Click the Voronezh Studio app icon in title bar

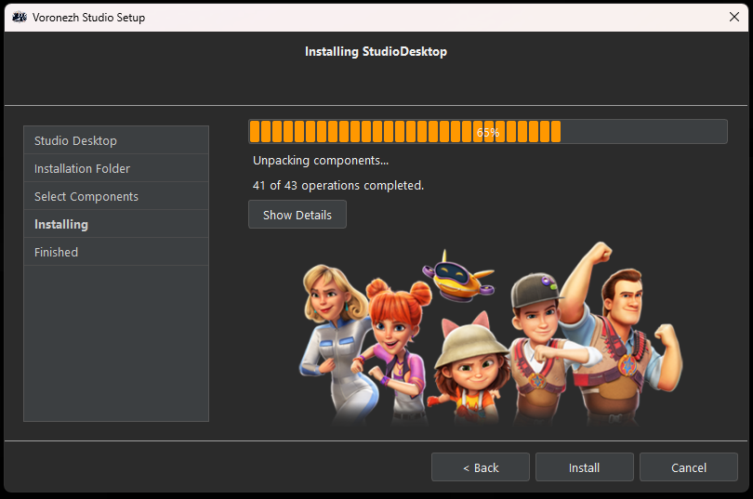[x=20, y=18]
